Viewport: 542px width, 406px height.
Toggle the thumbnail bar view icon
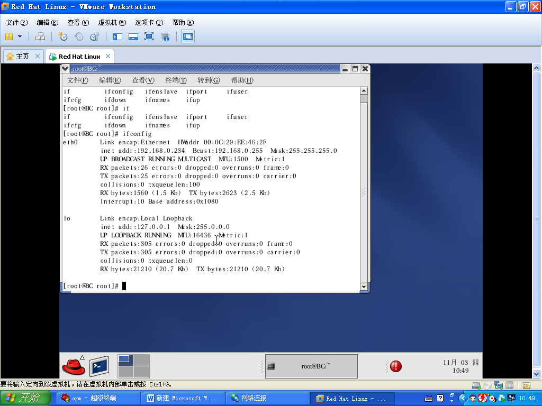click(x=133, y=36)
